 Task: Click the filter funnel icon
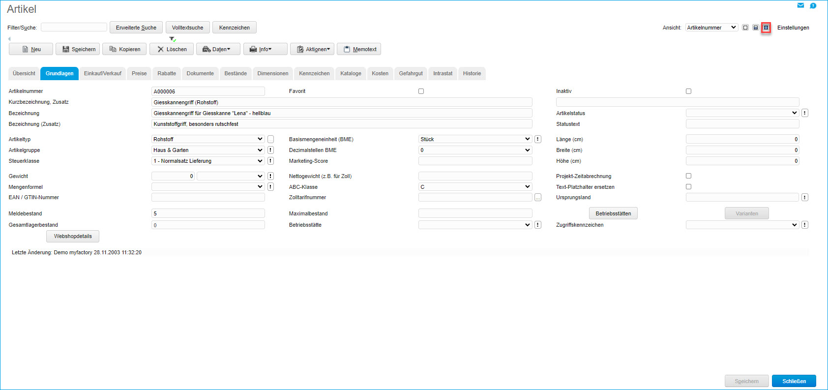172,39
